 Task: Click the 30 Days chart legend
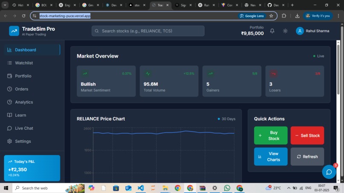[x=226, y=119]
